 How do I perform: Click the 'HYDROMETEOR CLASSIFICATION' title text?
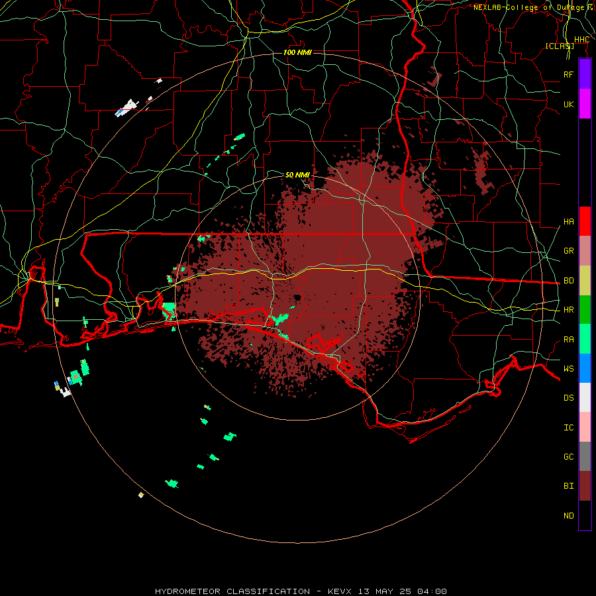232,591
